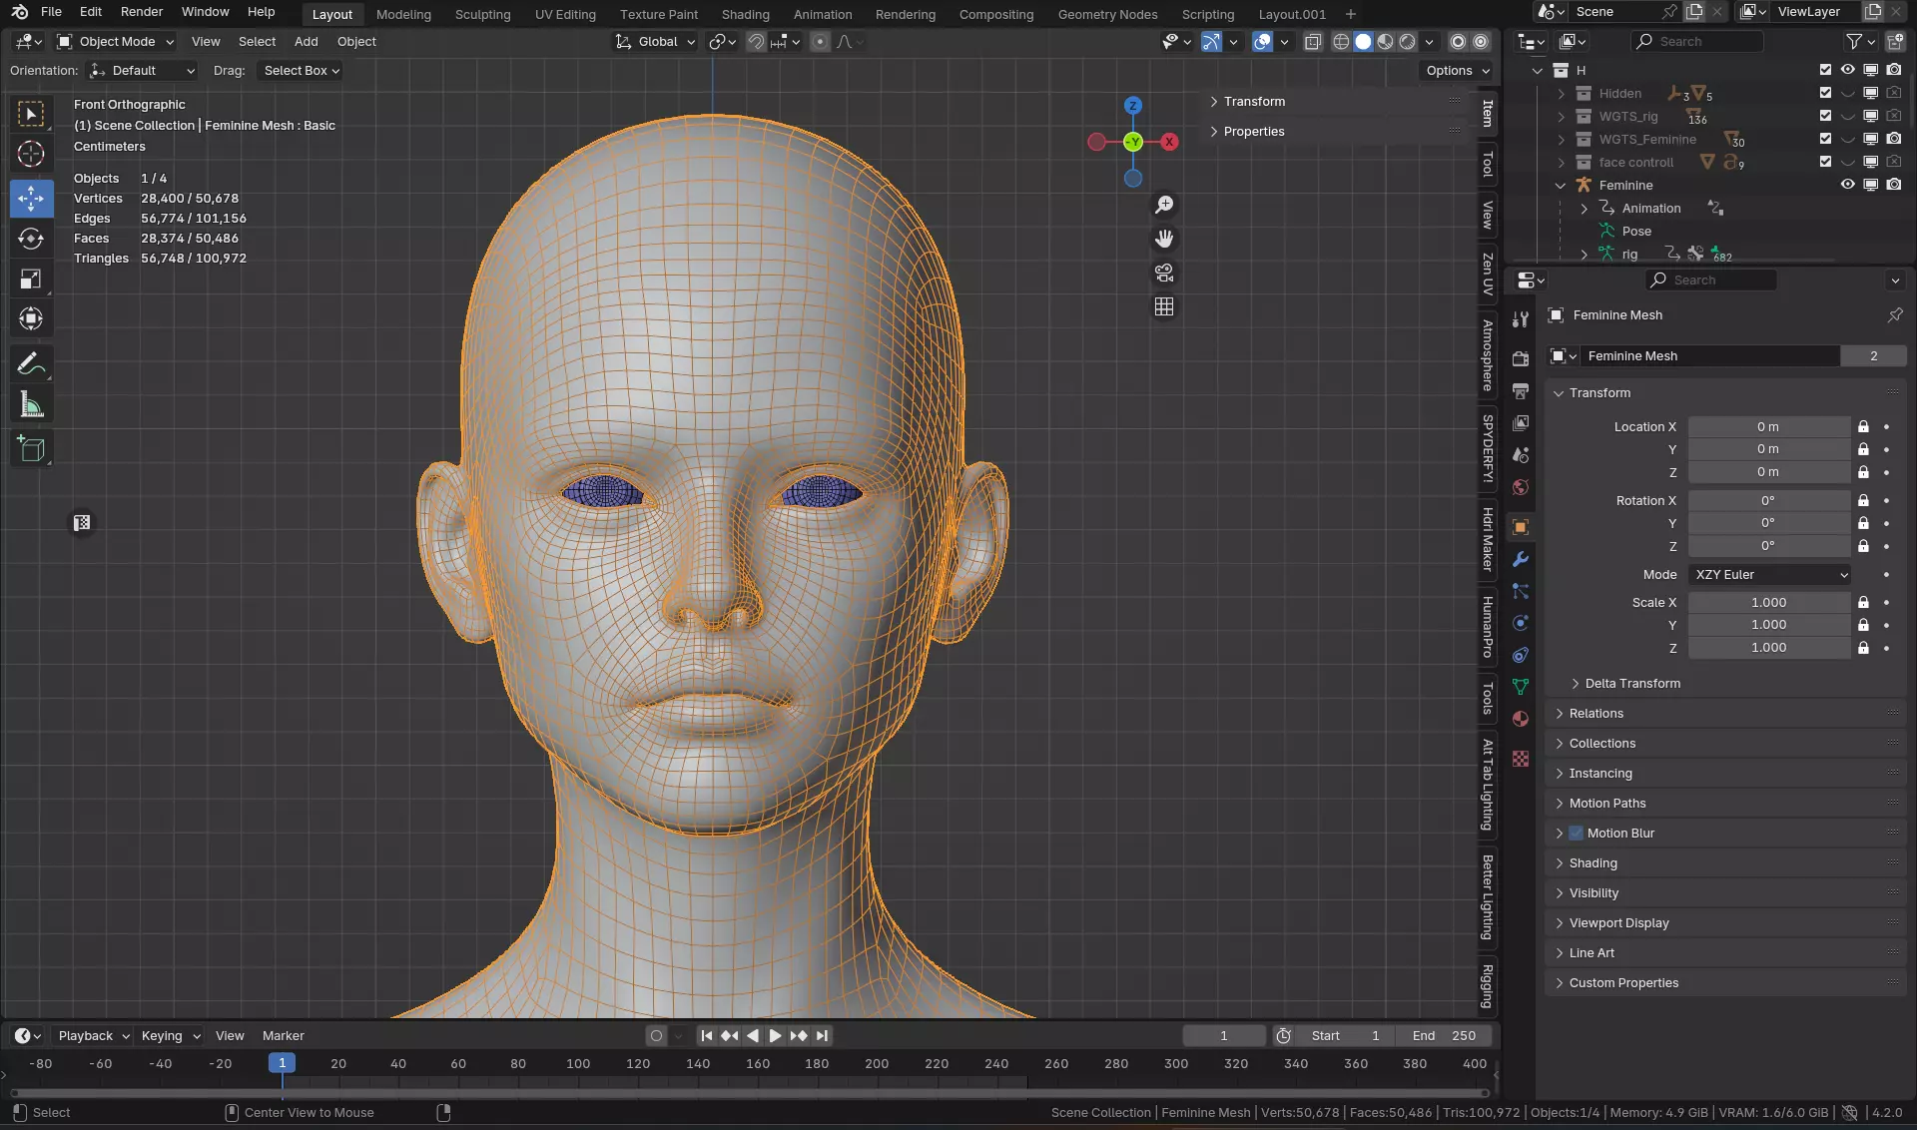Play the animation forward
This screenshot has height=1130, width=1917.
point(775,1036)
